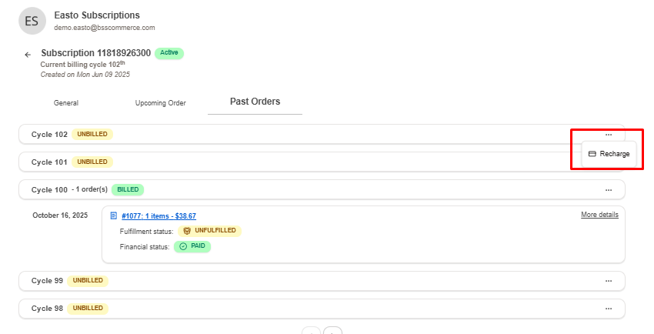Image resolution: width=654 pixels, height=334 pixels.
Task: Click the shield icon in UNFULFILLED badge
Action: [x=186, y=231]
